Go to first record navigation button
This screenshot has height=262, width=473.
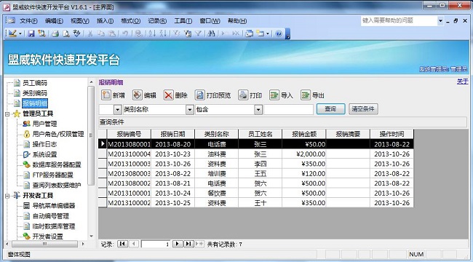122,244
